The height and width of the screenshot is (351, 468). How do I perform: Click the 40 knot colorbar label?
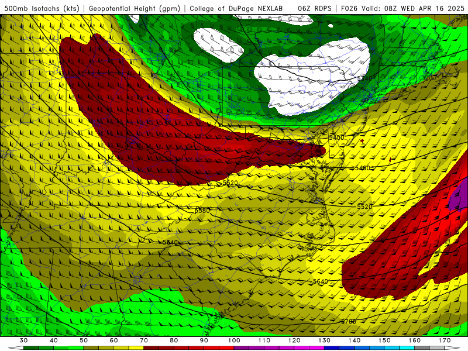point(54,340)
